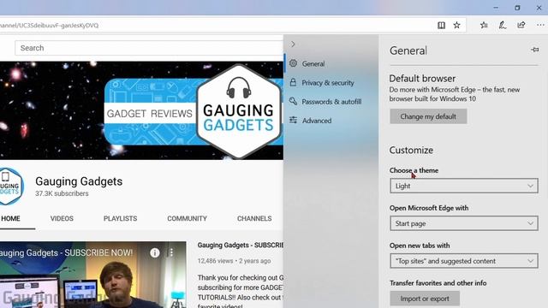Screen dimensions: 548x308
Task: Click the Gauging Gadgets channel avatar
Action: pos(10,187)
